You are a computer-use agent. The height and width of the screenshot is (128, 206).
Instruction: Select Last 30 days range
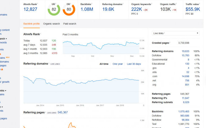pyautogui.click(x=134, y=64)
